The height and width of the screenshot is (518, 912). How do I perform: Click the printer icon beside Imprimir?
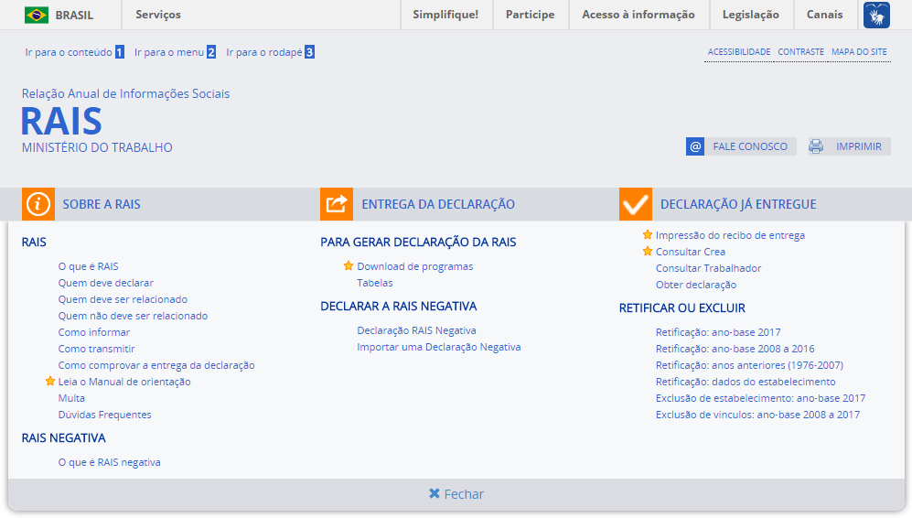(816, 146)
